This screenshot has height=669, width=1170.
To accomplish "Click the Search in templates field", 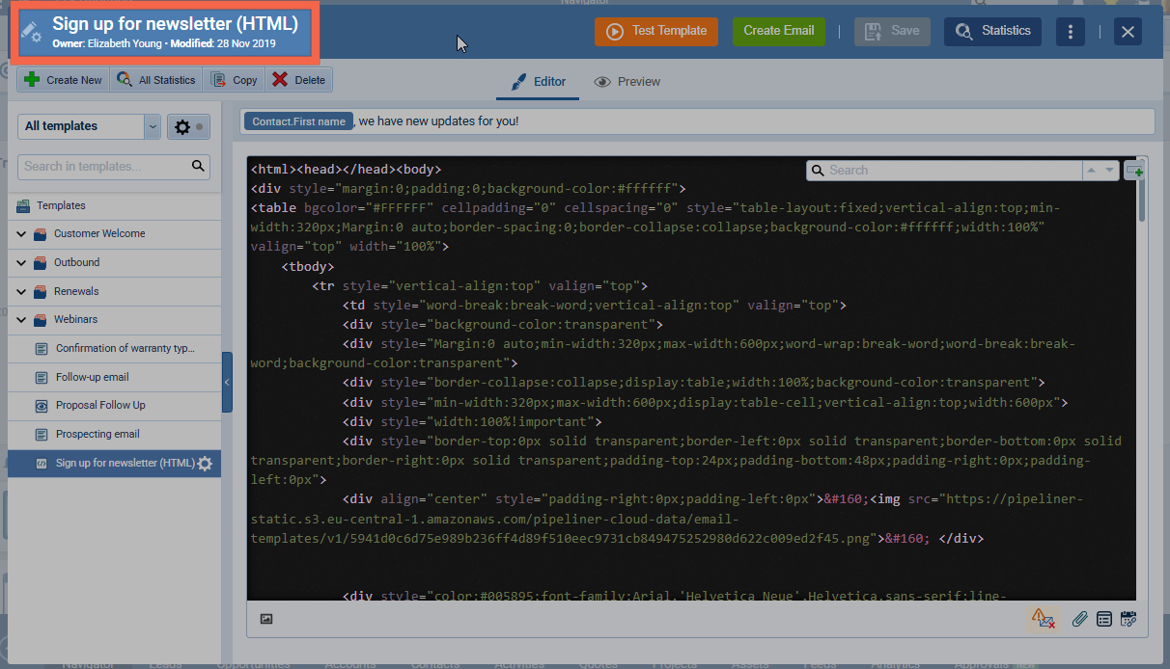I will [x=102, y=166].
